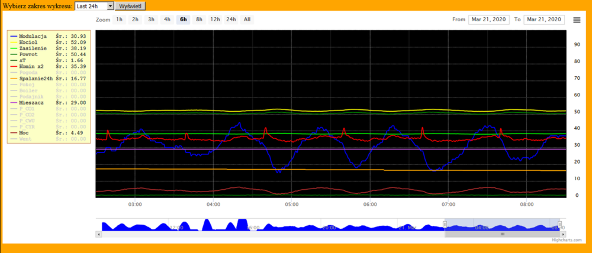
Task: Toggle the Kociol series visibility
Action: pos(28,43)
